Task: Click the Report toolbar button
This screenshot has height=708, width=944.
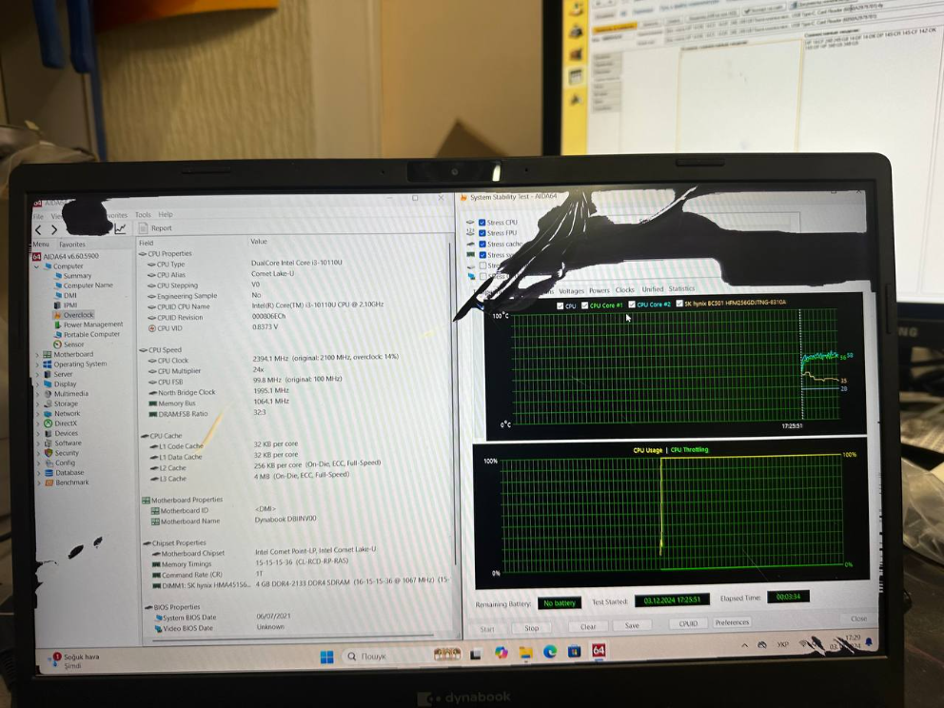Action: [x=155, y=228]
